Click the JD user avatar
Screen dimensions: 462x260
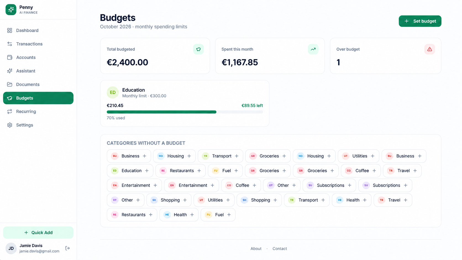click(11, 248)
